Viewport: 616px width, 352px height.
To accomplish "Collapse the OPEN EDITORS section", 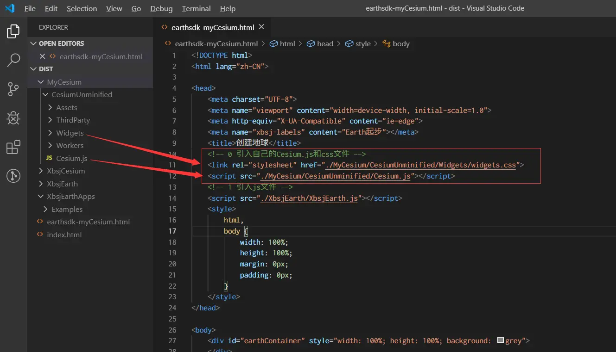I will [x=90, y=43].
